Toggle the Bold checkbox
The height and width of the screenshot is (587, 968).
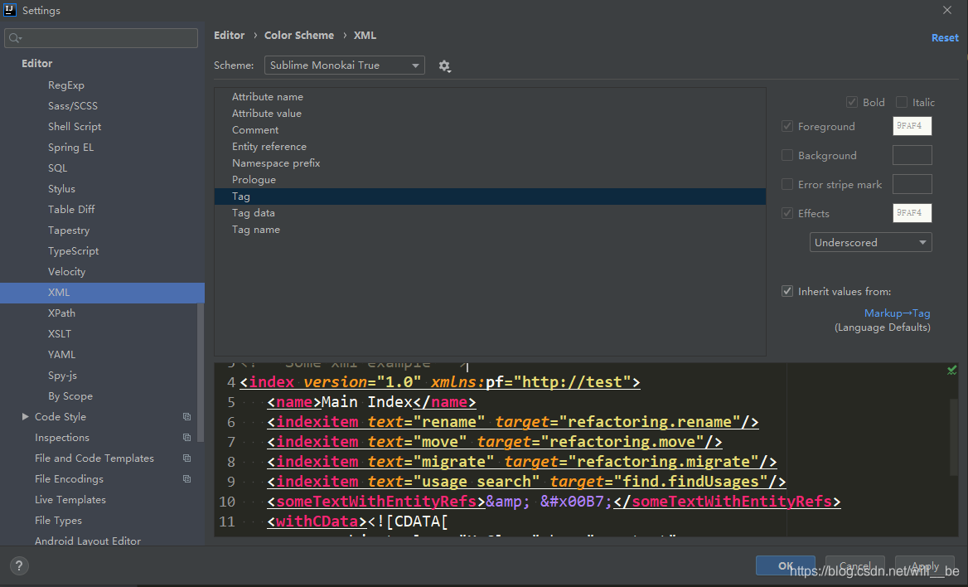pos(851,102)
